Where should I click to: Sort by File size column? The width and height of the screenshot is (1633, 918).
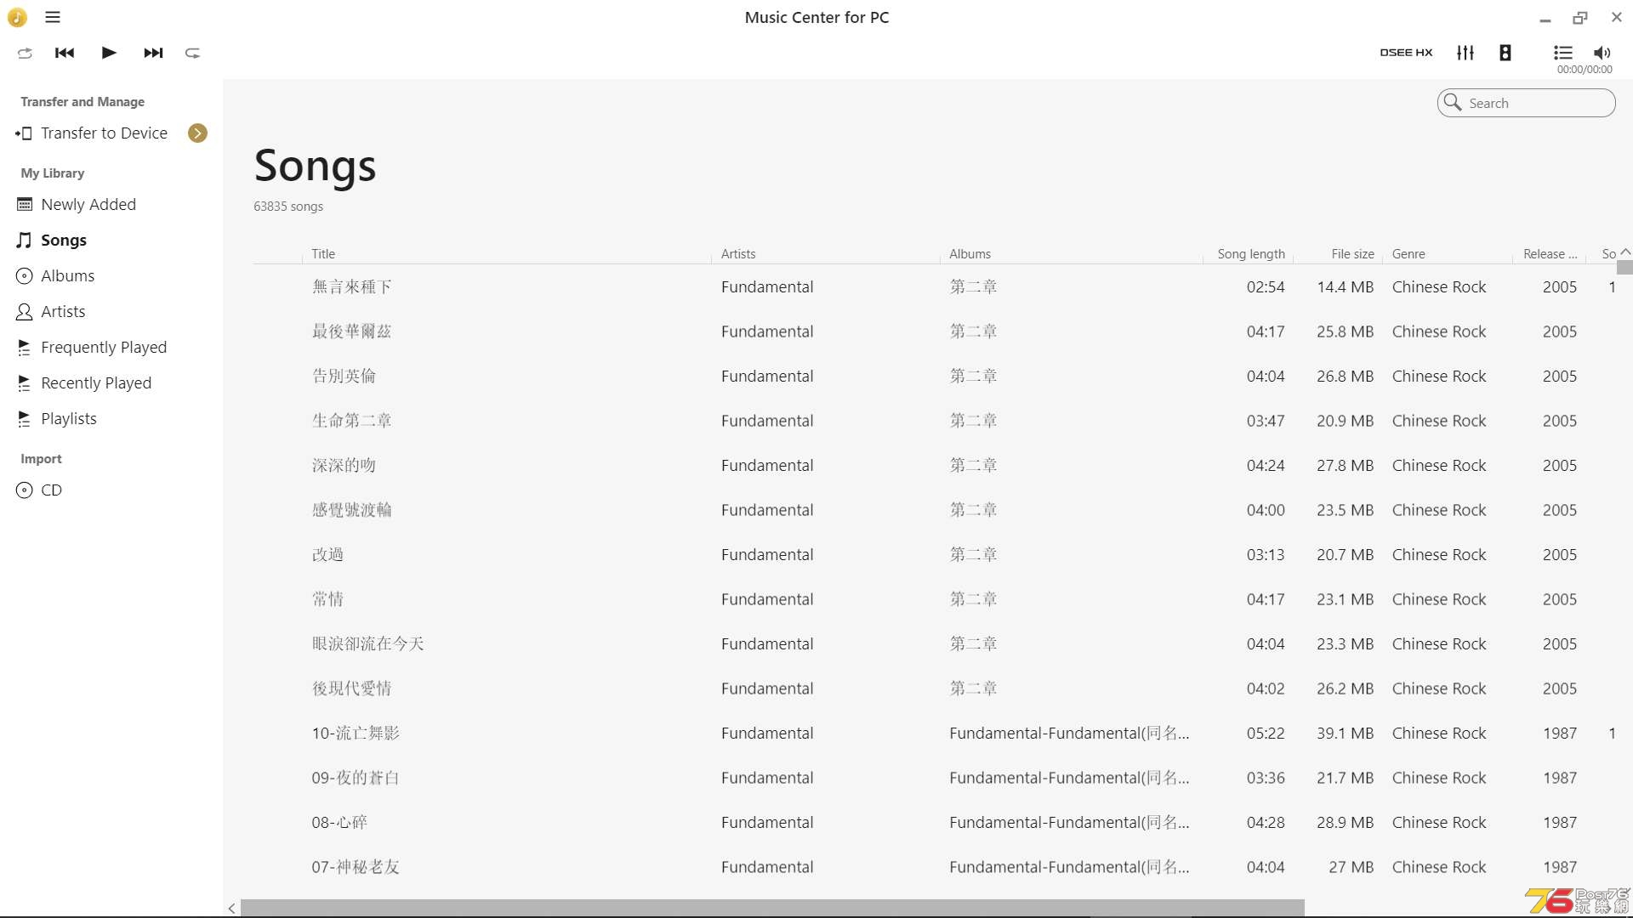[x=1353, y=254]
